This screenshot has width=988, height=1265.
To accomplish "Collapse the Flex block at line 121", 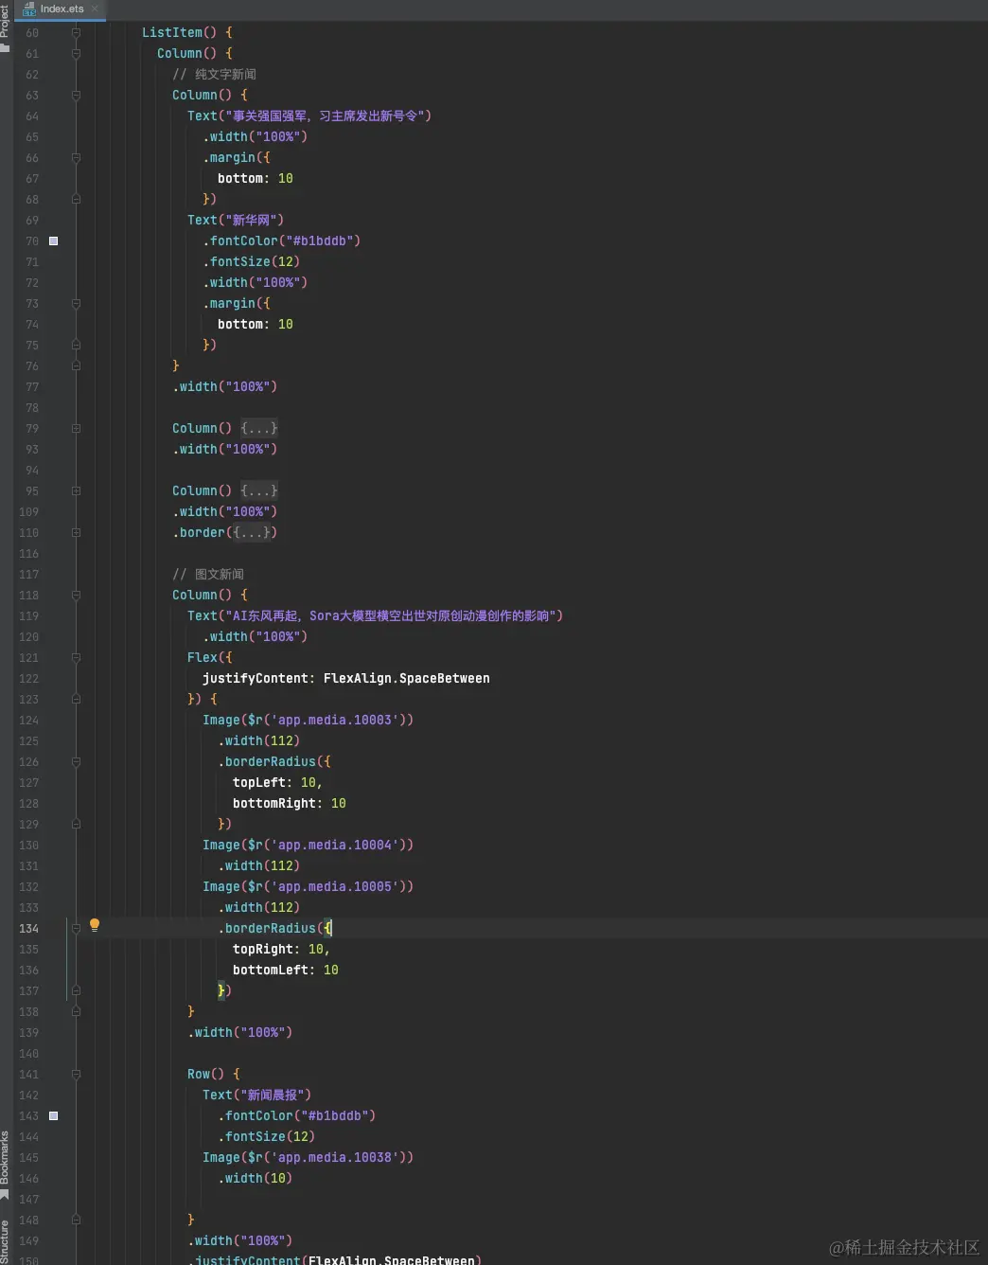I will [x=76, y=657].
